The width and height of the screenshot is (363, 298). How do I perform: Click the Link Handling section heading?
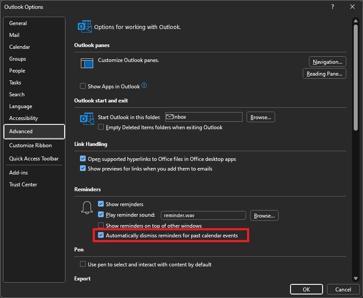click(x=91, y=144)
